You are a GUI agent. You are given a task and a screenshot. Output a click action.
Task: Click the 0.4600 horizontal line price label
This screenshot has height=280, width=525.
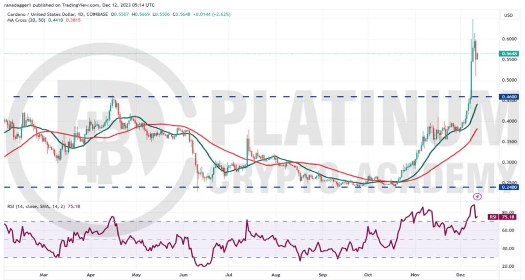pos(508,97)
